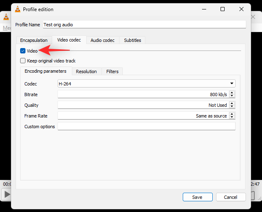This screenshot has width=262, height=212.
Task: Open the Codec dropdown showing H-264
Action: click(x=147, y=83)
